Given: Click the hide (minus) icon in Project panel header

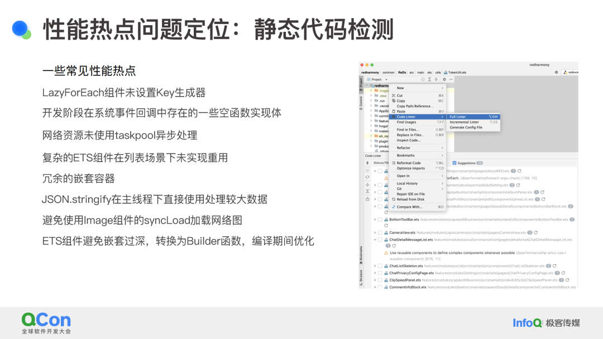Looking at the screenshot, I should coord(451,79).
